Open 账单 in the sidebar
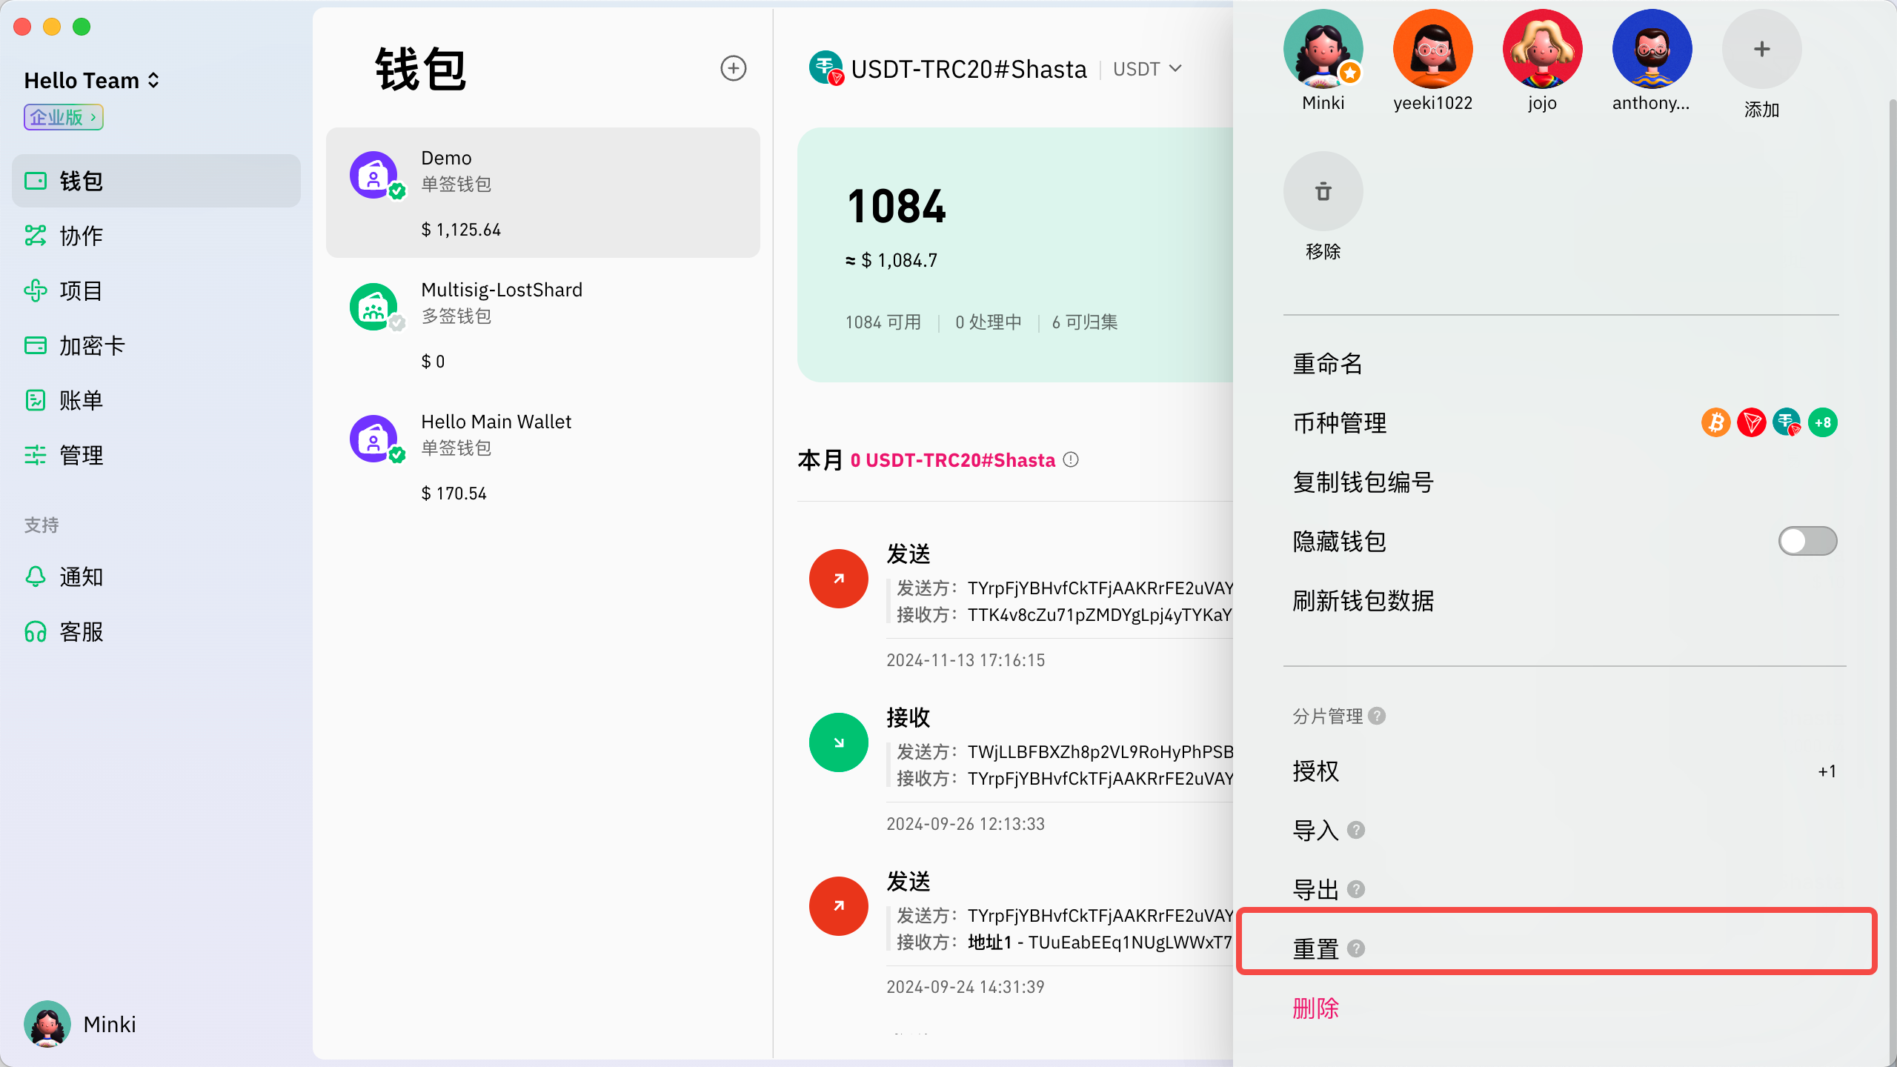Viewport: 1897px width, 1067px height. coord(82,400)
